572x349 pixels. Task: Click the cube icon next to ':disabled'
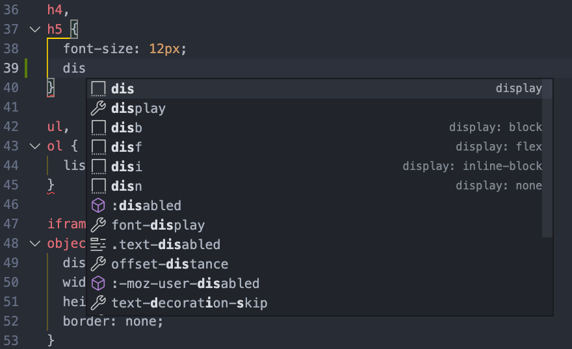[x=98, y=206]
